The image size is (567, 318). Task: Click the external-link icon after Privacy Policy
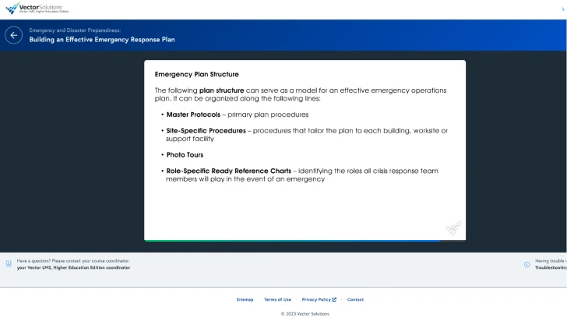tap(334, 299)
